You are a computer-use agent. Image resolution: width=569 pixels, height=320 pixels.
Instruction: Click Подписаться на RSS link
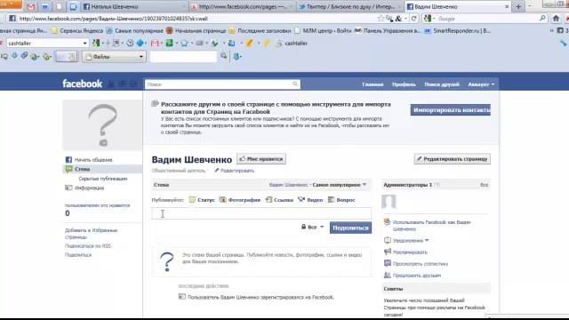(88, 246)
